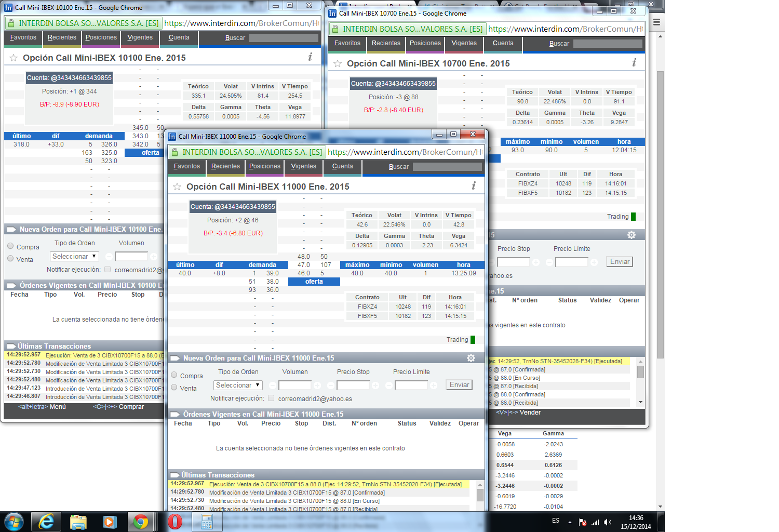
Task: Open info icon for Mini-IBEX 10700 option
Action: (x=634, y=62)
